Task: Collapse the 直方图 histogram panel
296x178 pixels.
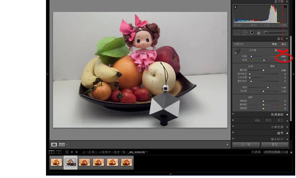Action: point(287,2)
